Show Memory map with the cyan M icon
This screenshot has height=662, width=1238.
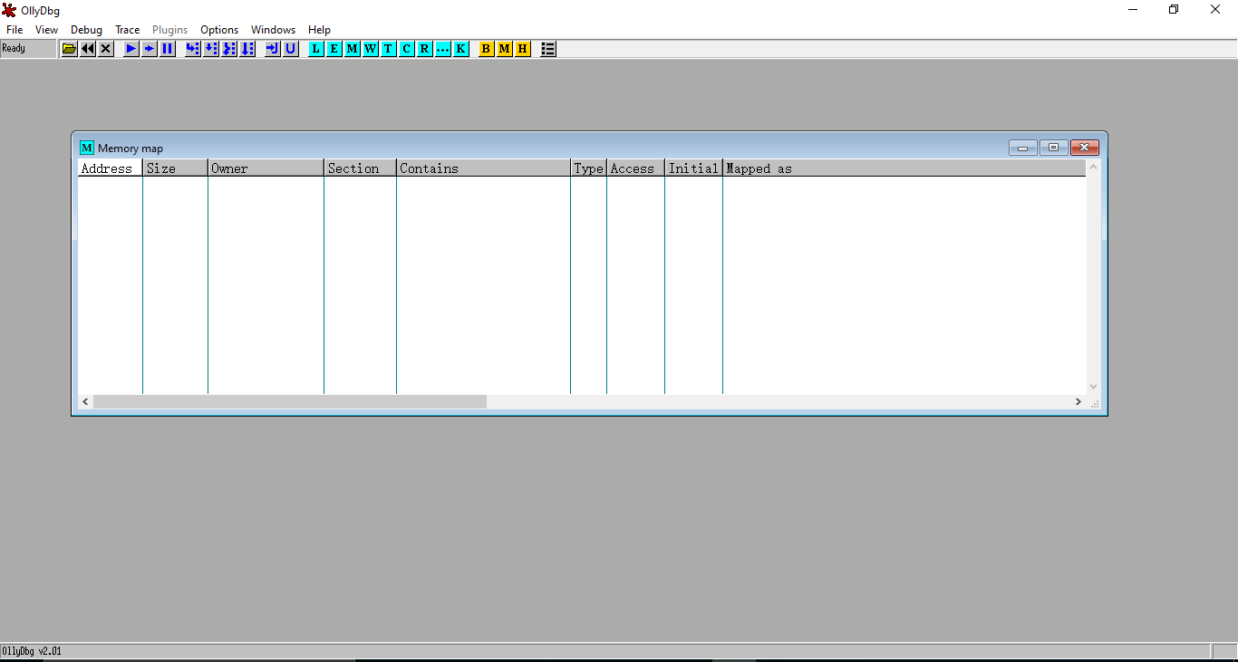(x=353, y=49)
